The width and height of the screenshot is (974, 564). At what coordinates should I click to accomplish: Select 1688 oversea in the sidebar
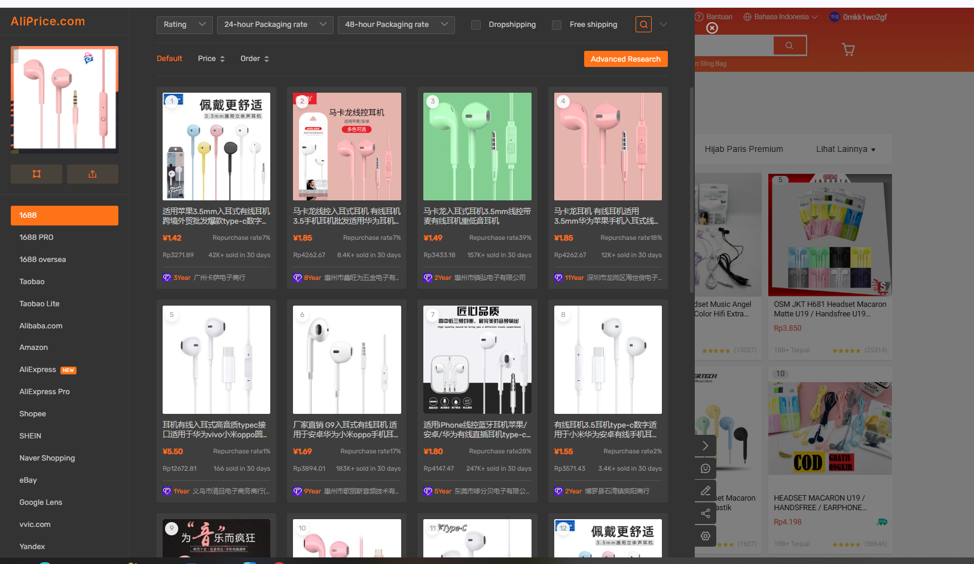[42, 260]
